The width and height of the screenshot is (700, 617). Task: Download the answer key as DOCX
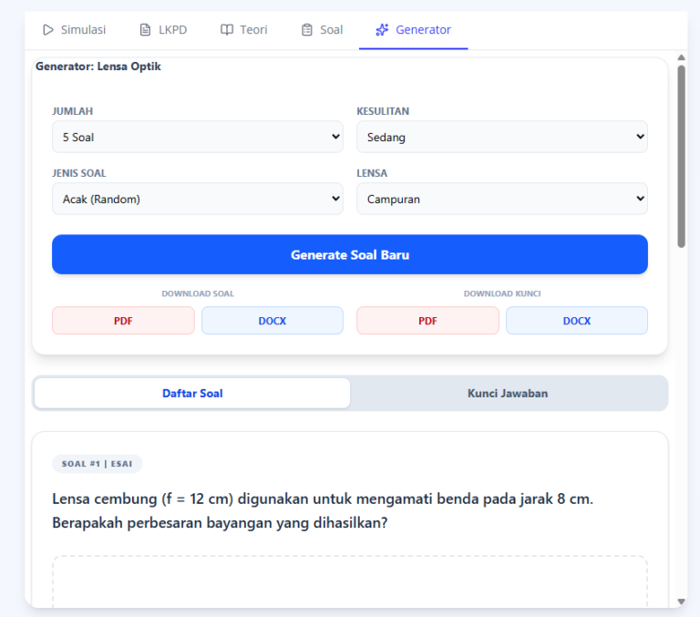click(x=576, y=321)
